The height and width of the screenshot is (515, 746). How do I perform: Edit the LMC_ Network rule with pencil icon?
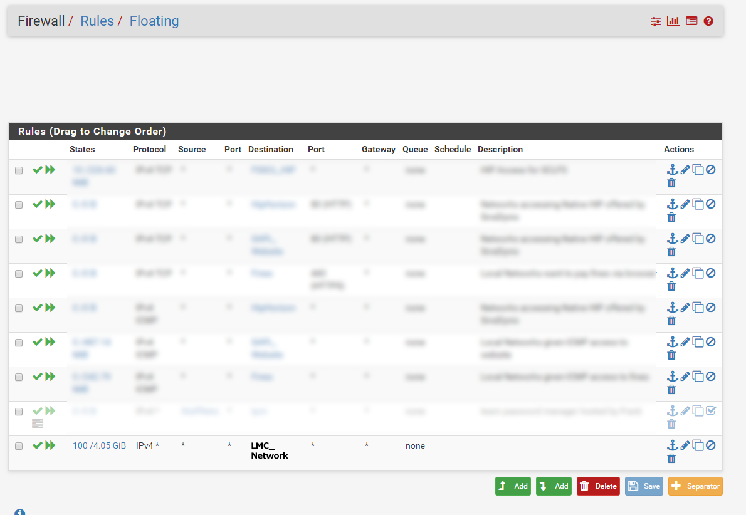point(684,445)
